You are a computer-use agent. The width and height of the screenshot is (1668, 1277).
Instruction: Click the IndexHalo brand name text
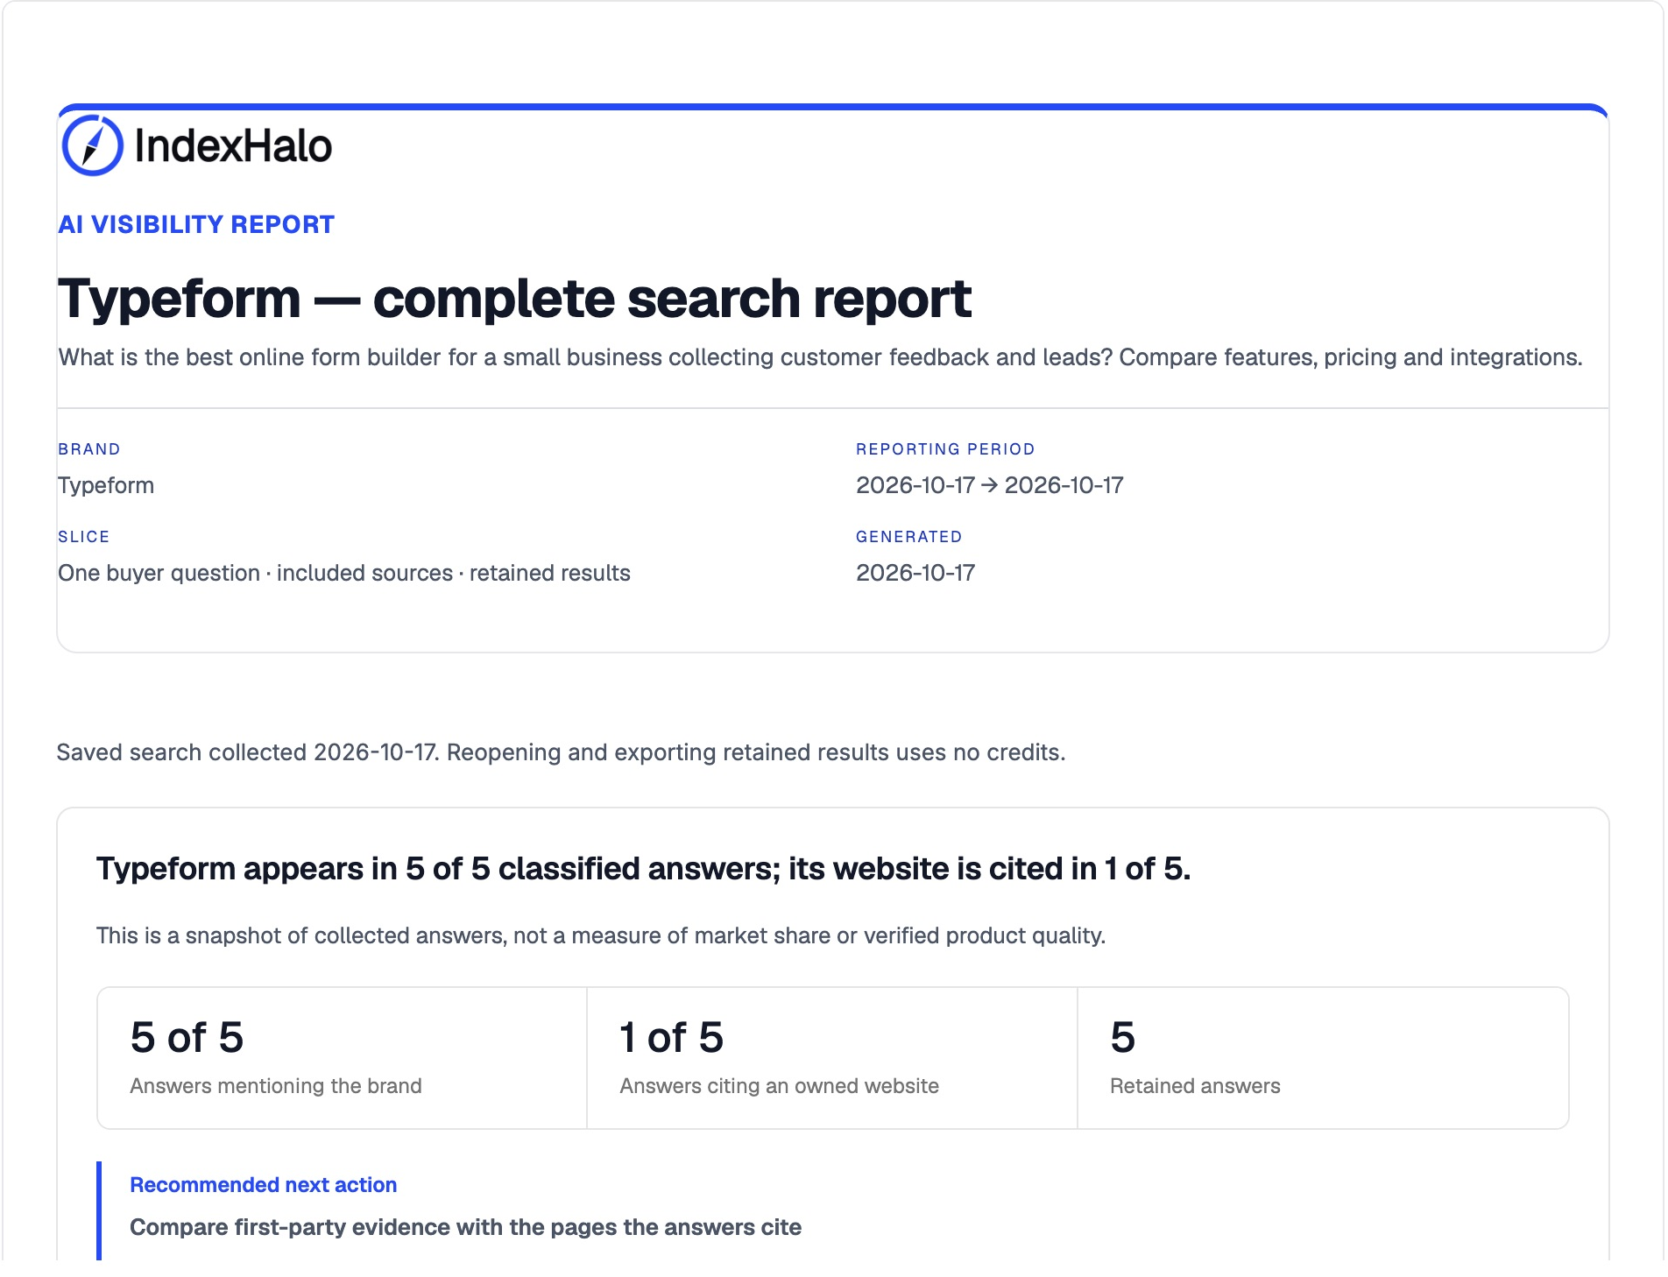[233, 146]
